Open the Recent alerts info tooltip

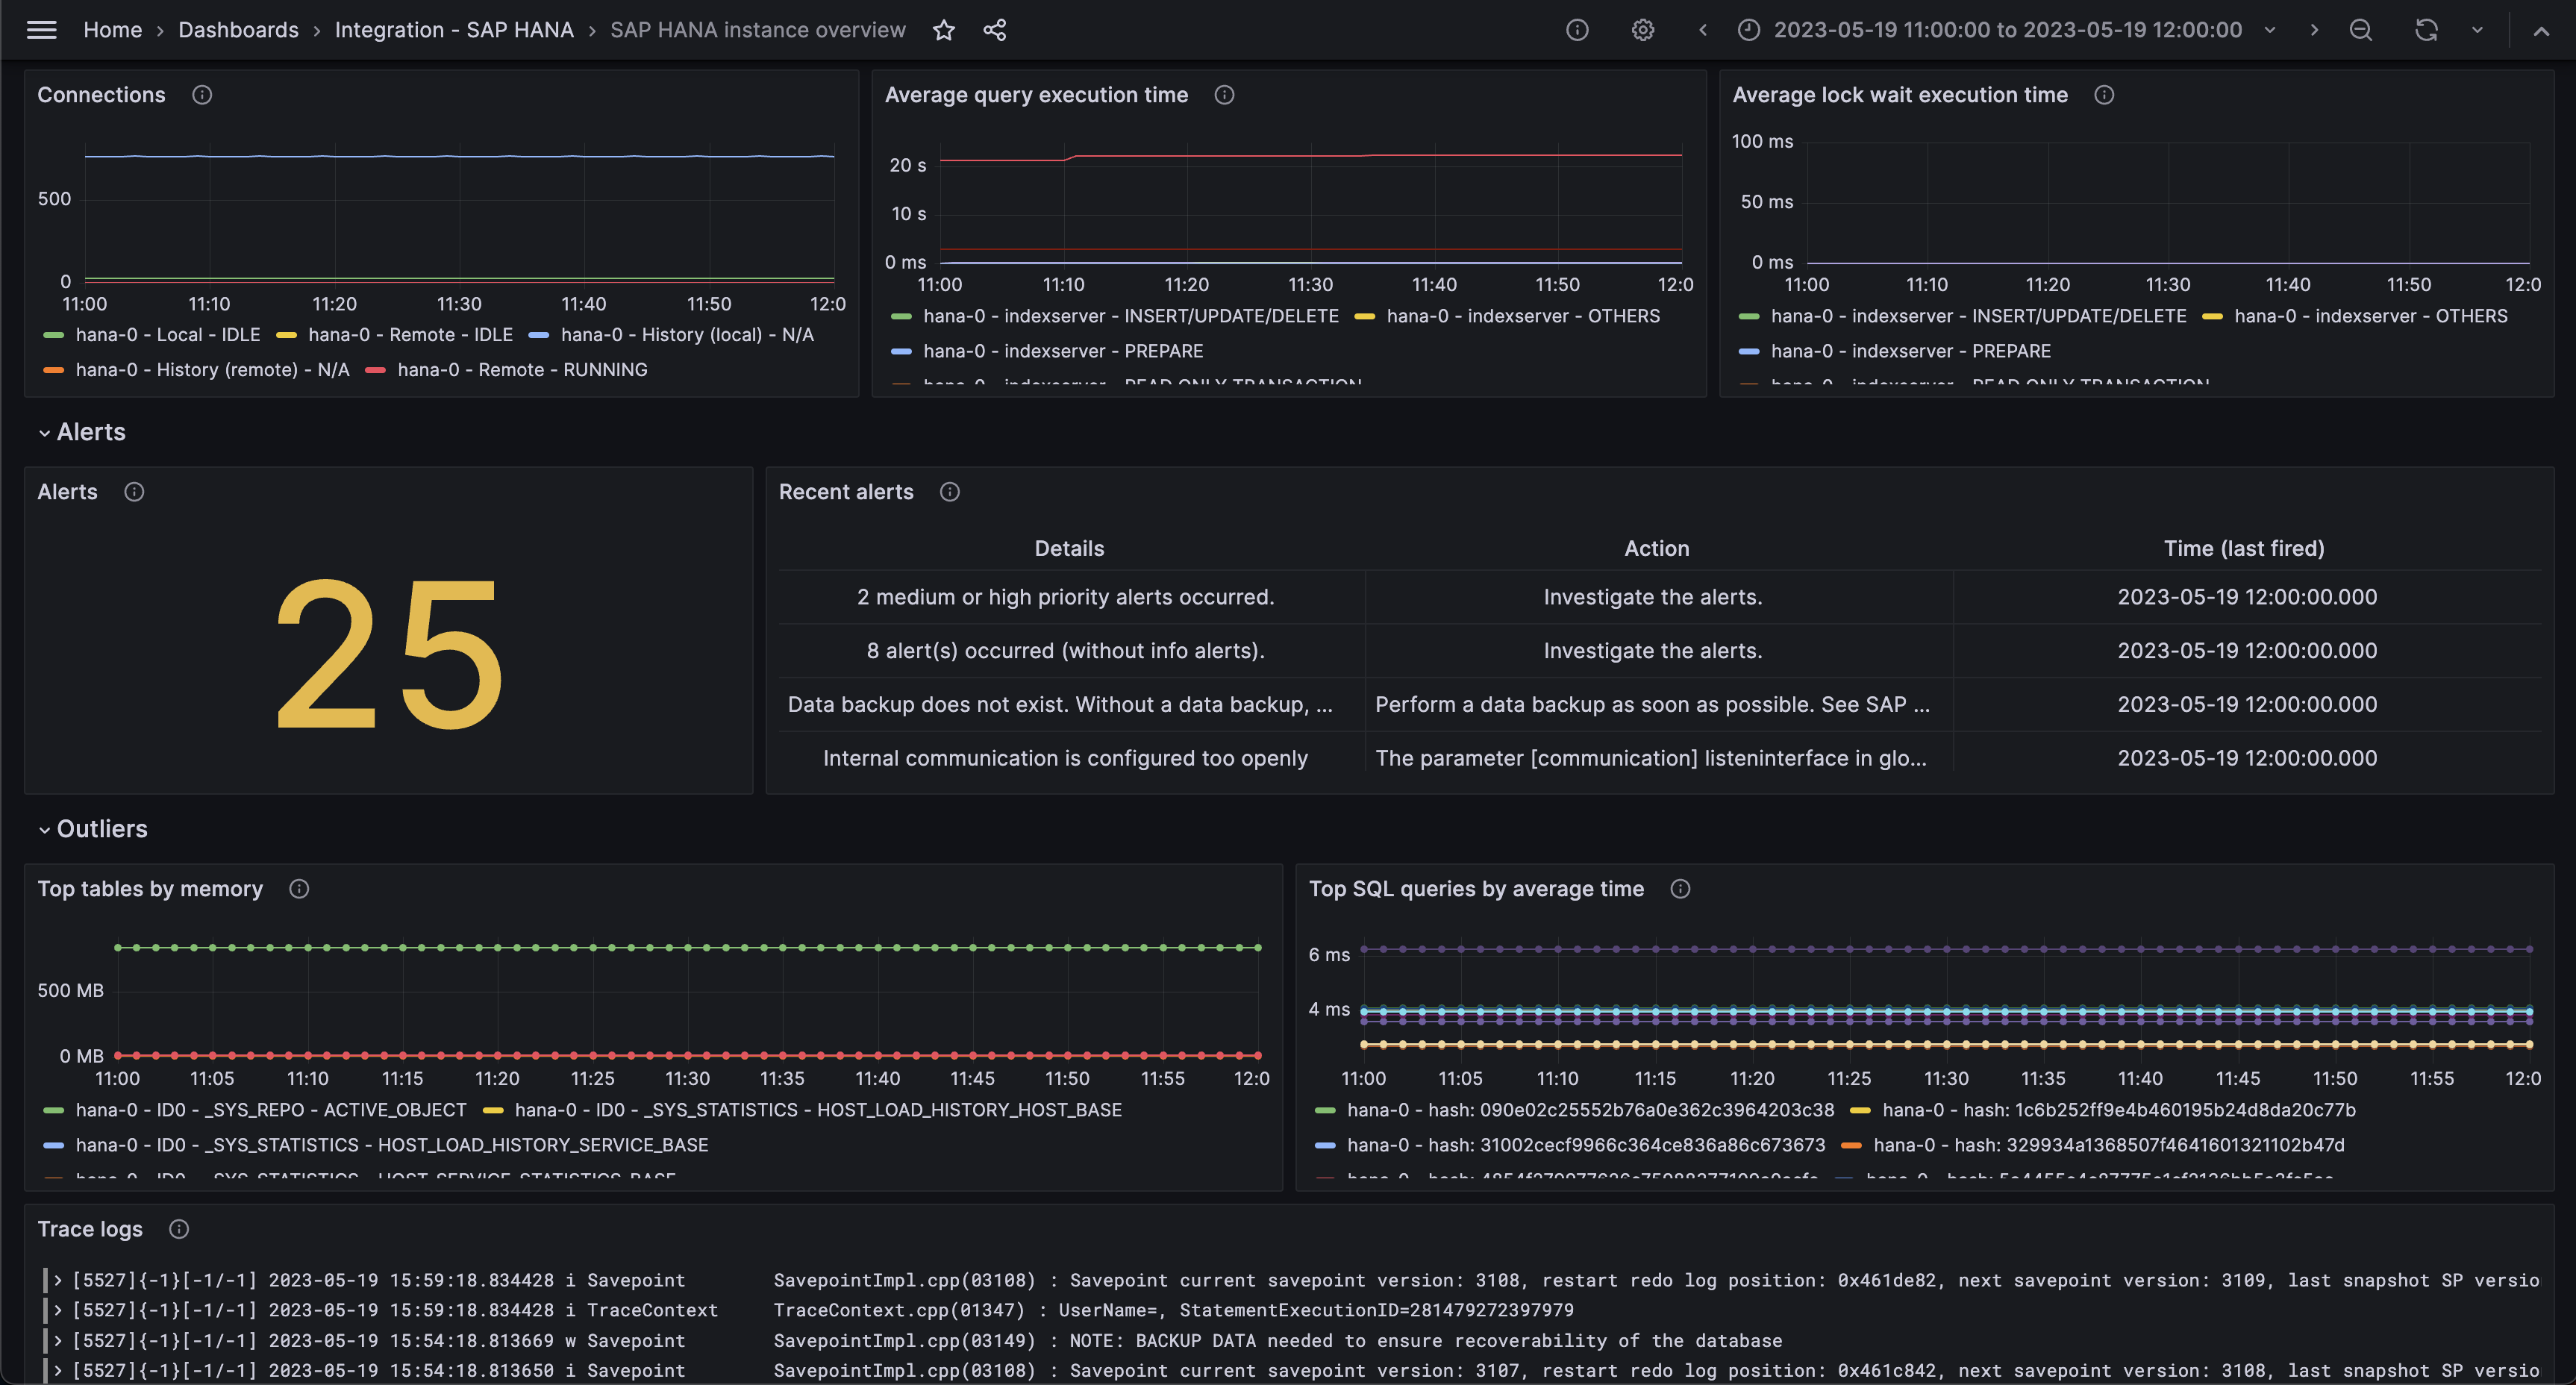coord(949,492)
